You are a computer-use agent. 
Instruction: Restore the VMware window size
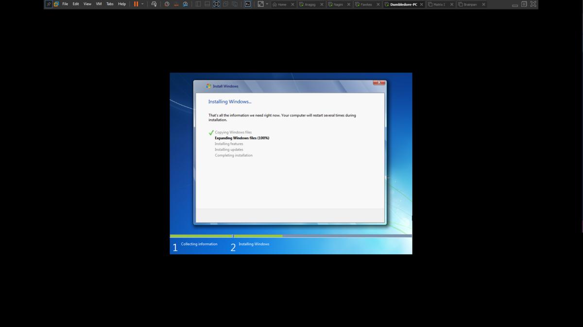point(524,4)
